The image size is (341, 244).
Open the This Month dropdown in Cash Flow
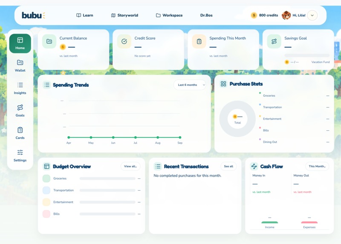[317, 166]
